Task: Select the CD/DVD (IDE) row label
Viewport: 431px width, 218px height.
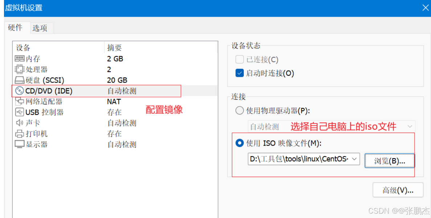Action: [49, 91]
